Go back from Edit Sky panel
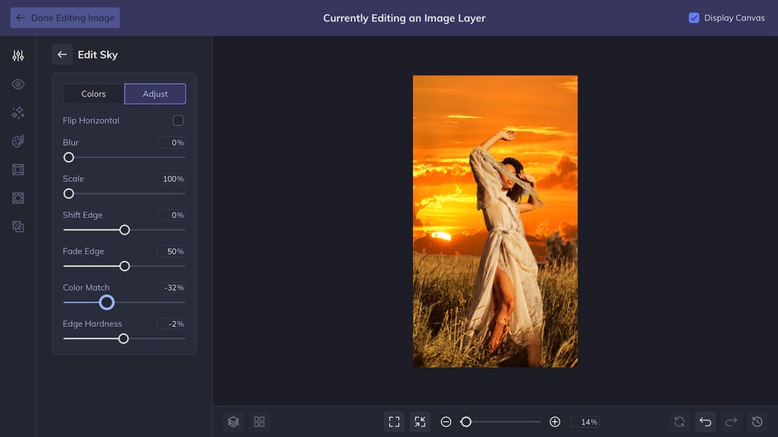Viewport: 778px width, 437px height. click(x=62, y=54)
